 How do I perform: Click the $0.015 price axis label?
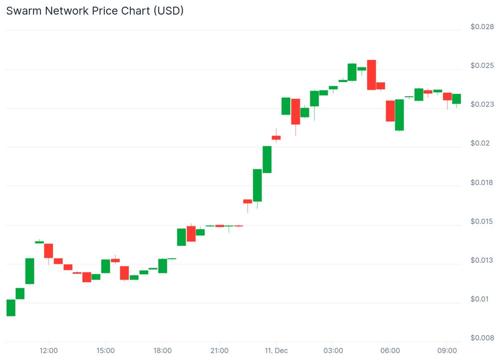[482, 221]
